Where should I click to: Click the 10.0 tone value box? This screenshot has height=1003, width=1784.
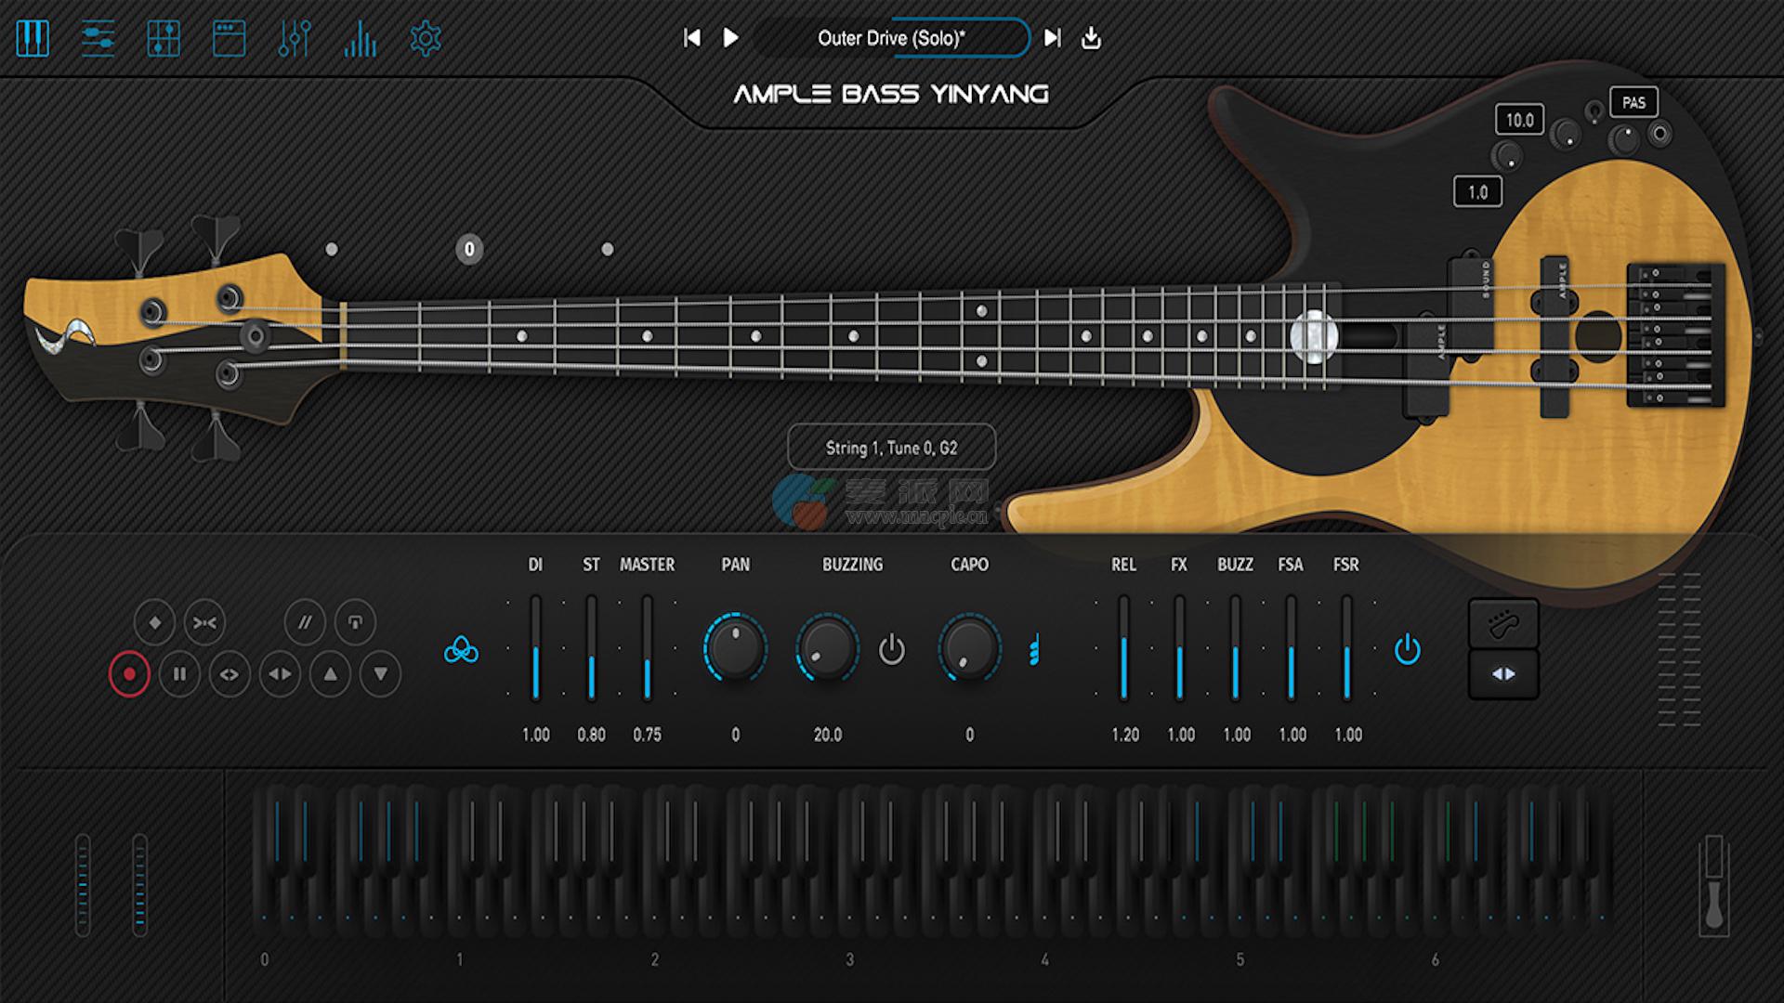(x=1519, y=120)
